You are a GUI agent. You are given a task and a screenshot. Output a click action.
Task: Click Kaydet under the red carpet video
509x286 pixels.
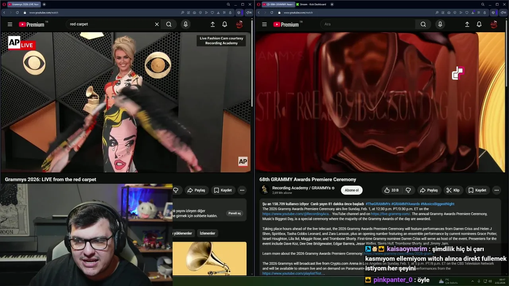click(x=223, y=190)
